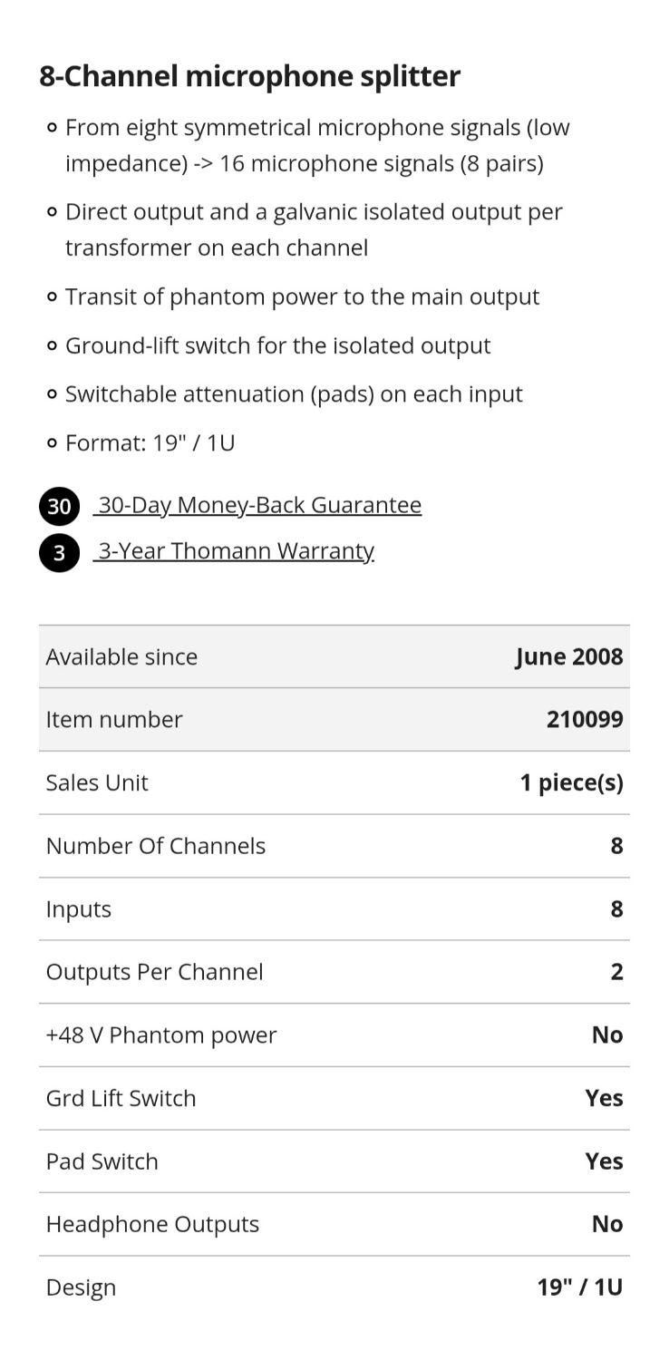The height and width of the screenshot is (1360, 669).
Task: Click the Ground-lift switch bullet point
Action: click(x=277, y=345)
